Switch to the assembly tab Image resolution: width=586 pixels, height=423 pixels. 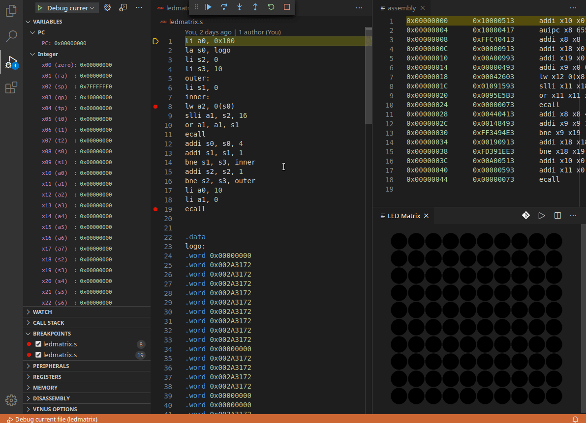[402, 8]
